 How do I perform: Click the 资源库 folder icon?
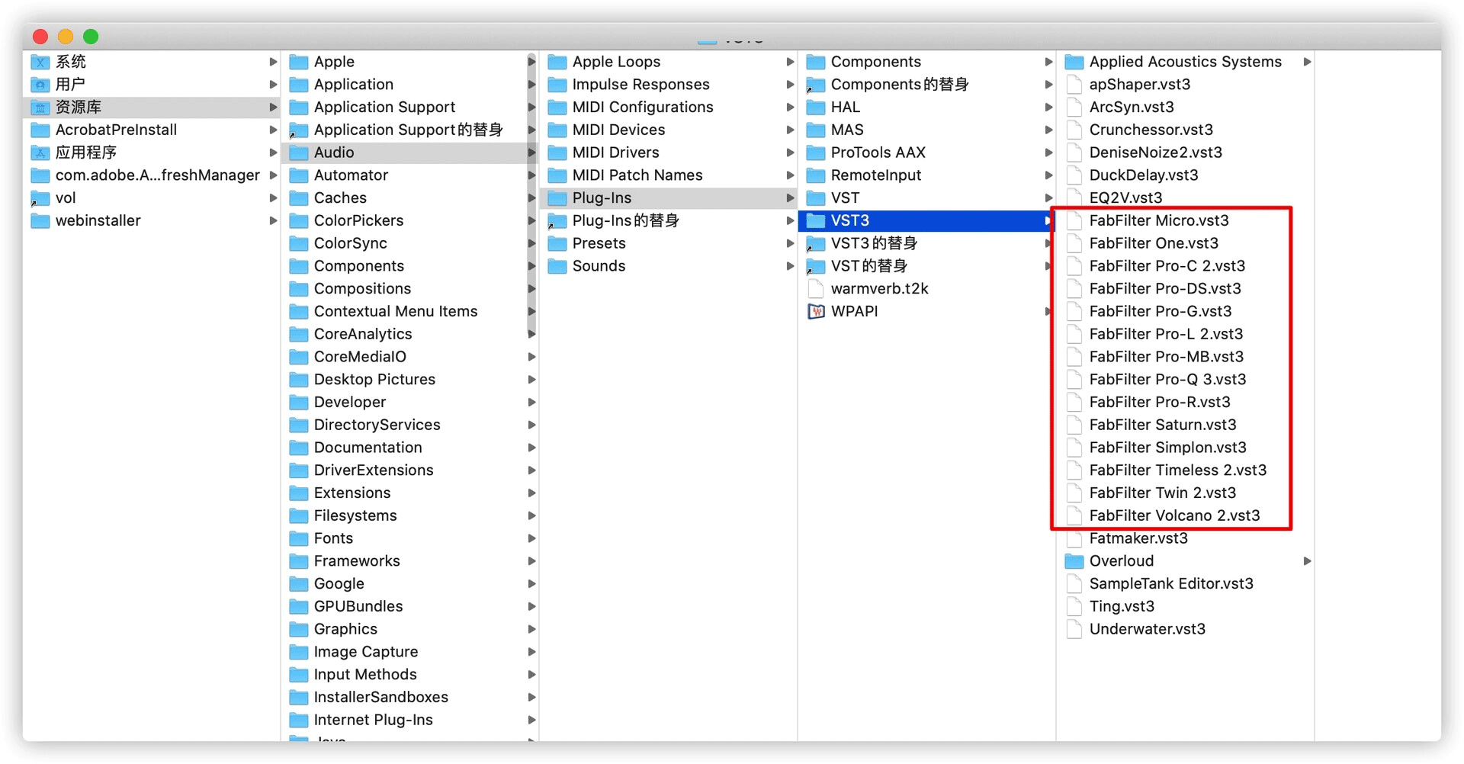click(40, 108)
